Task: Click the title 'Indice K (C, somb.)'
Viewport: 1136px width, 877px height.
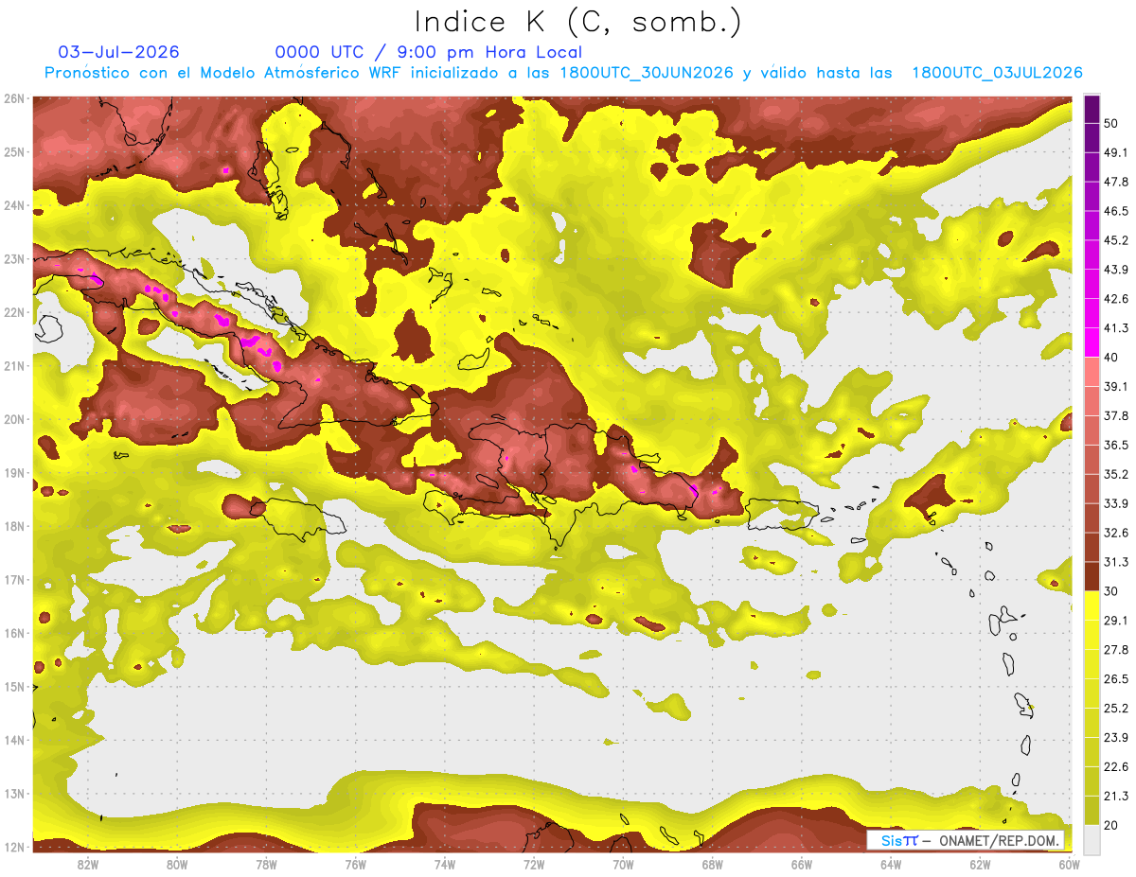Action: 578,22
